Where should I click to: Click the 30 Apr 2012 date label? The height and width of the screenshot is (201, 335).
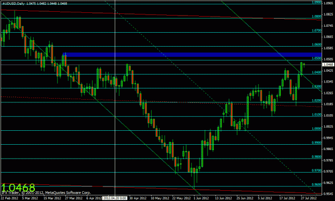138,198
